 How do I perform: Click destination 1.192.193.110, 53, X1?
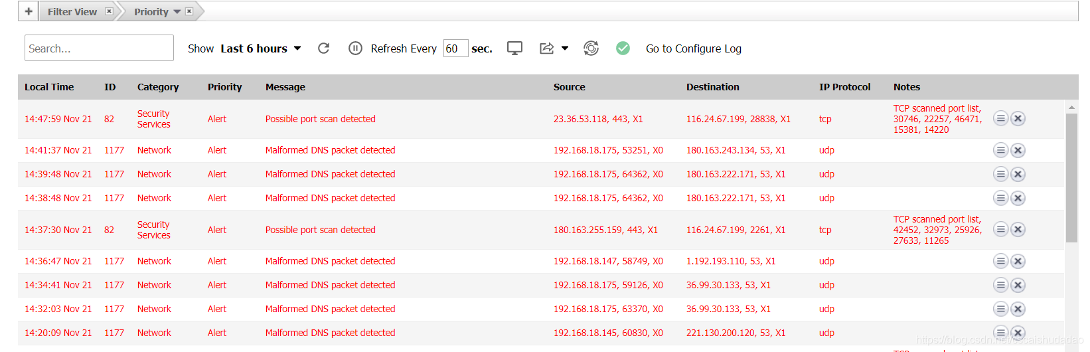point(731,261)
